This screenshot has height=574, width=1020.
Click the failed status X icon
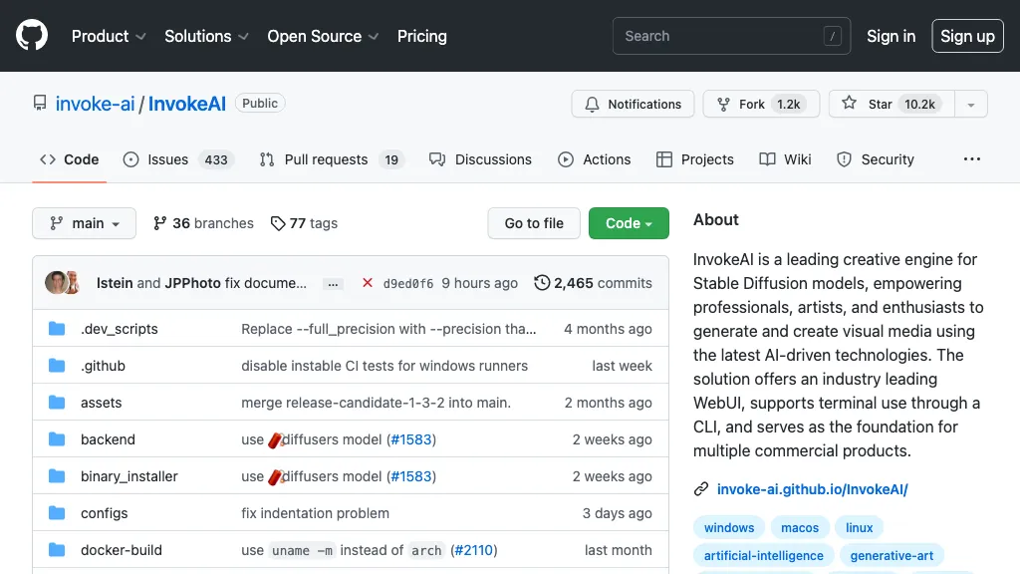point(368,283)
